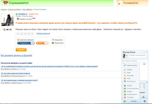The height and width of the screenshot is (104, 152).
Task: Click the Виктор Попов avatar in the agent
Action: [125, 56]
